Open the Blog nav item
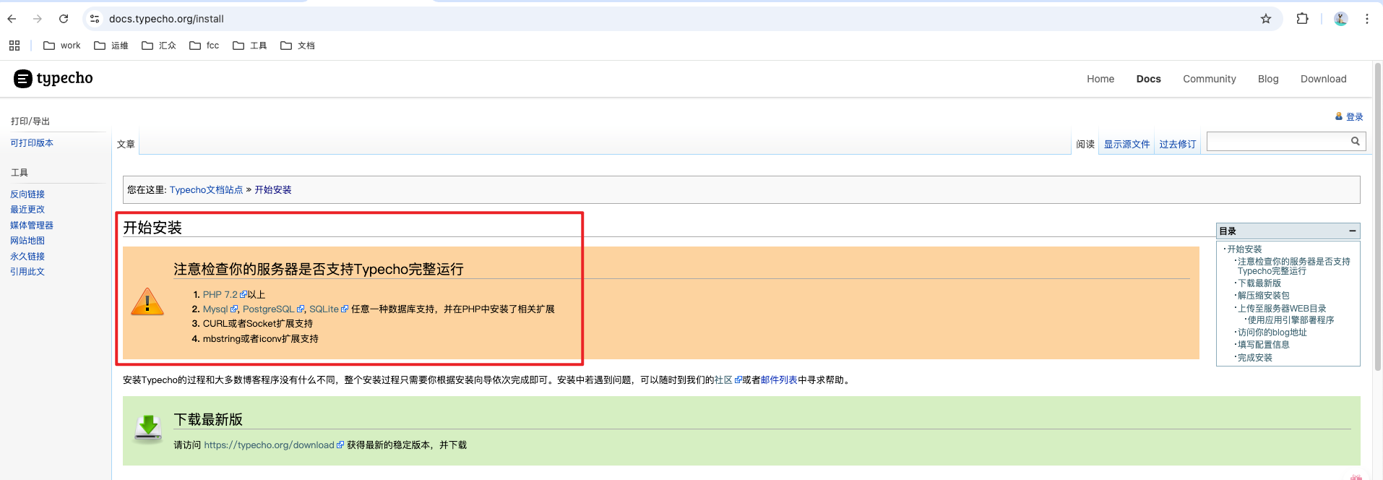This screenshot has width=1383, height=480. (x=1268, y=79)
